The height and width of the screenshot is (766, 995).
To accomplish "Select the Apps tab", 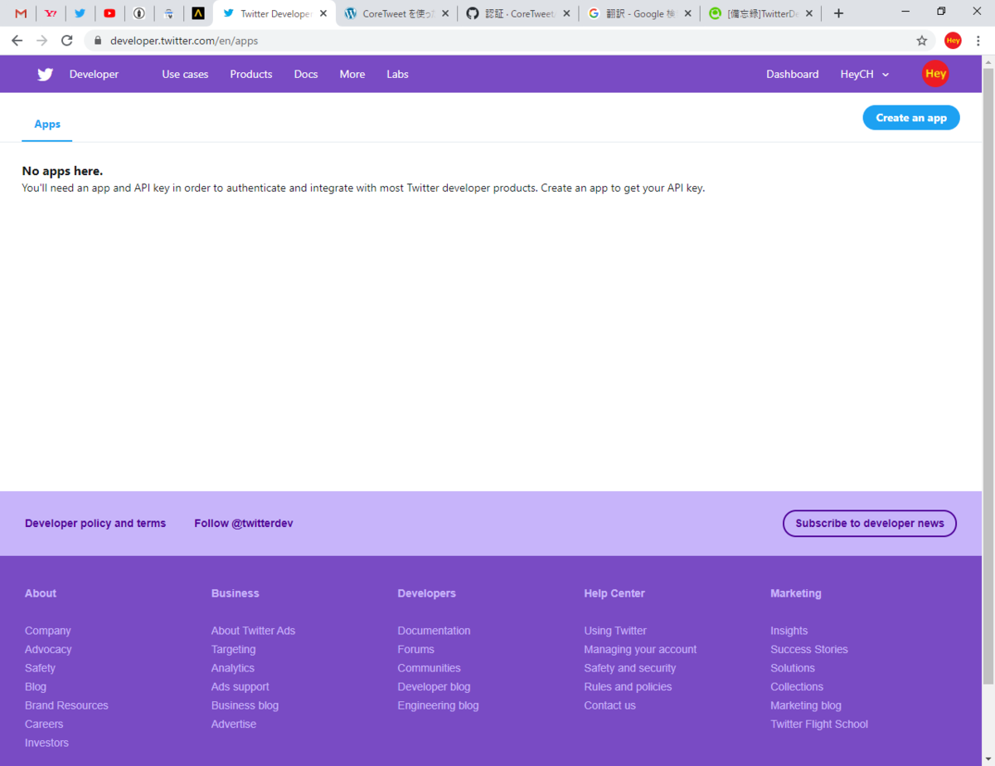I will 46,124.
